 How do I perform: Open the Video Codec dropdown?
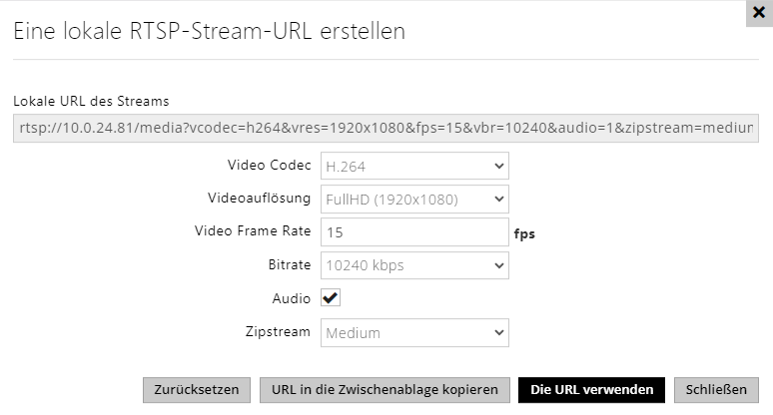[x=414, y=166]
